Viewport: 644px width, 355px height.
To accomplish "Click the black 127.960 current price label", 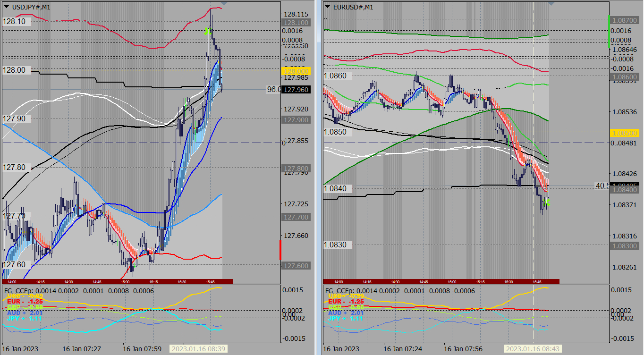I will click(x=295, y=90).
